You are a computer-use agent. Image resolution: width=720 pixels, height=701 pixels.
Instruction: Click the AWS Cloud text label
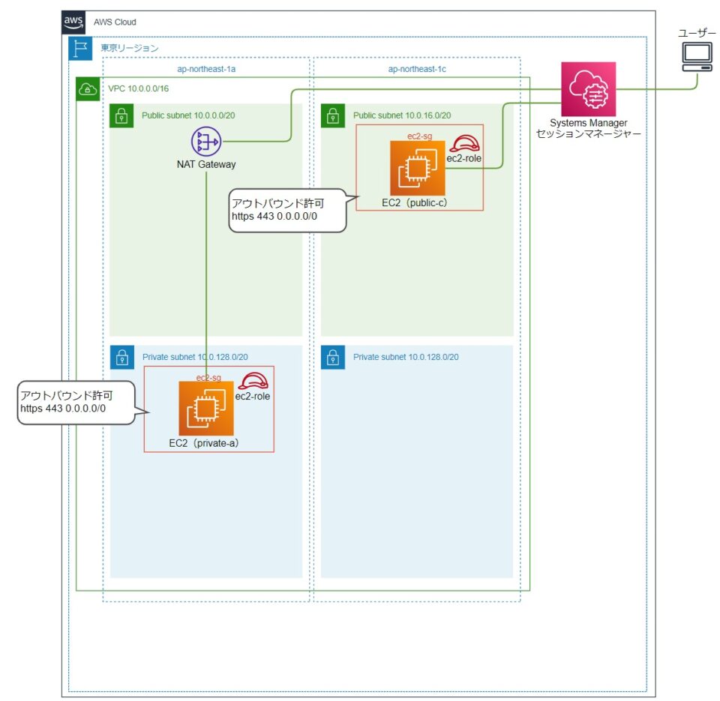pyautogui.click(x=115, y=22)
